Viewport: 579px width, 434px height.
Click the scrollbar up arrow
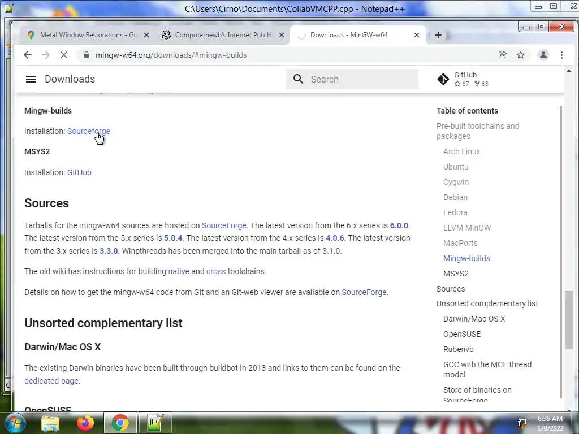[x=569, y=71]
